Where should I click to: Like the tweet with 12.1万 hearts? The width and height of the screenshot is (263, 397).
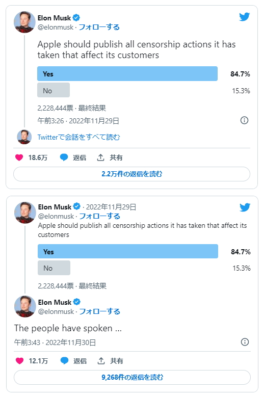[20, 361]
